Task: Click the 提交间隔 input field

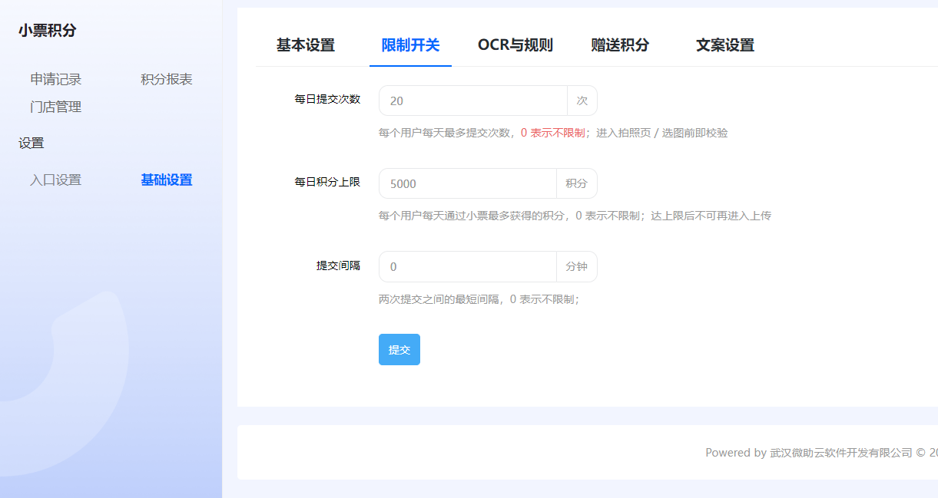Action: click(x=468, y=266)
